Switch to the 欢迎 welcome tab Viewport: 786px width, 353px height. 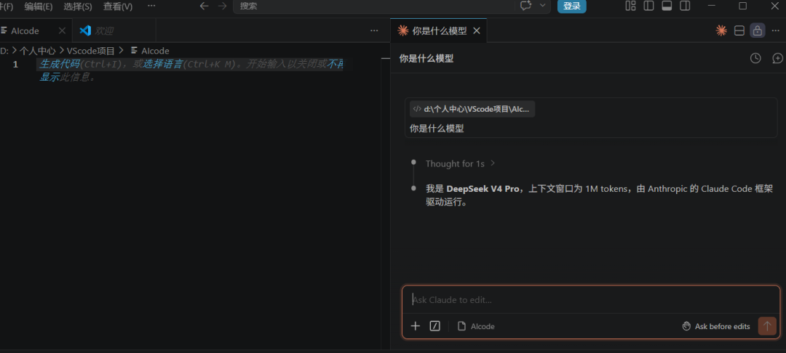(x=104, y=31)
